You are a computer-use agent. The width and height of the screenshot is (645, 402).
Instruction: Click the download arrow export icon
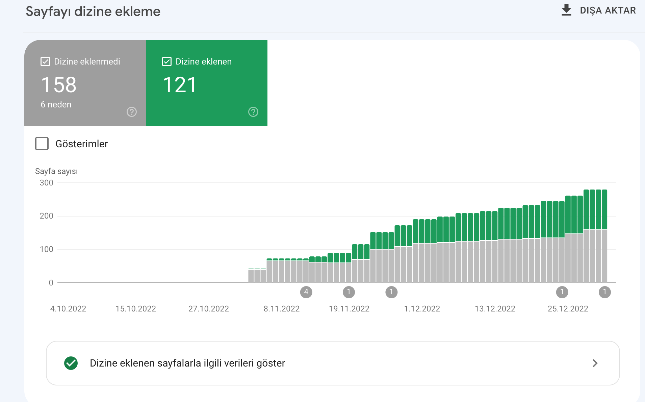(566, 10)
